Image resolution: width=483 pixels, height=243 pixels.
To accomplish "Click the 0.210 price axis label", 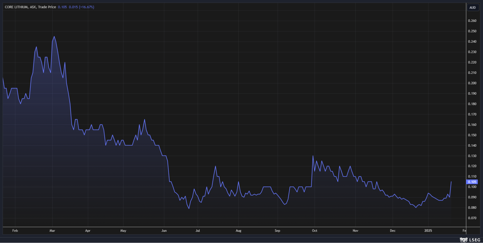I will pos(472,73).
